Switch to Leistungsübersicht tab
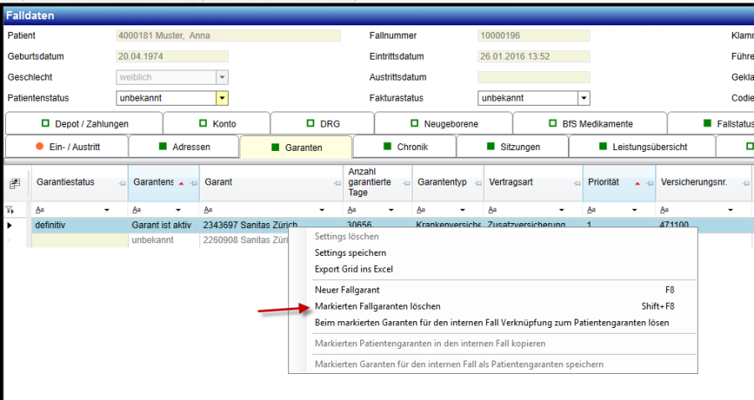Screen dimensions: 754x400 pos(643,147)
